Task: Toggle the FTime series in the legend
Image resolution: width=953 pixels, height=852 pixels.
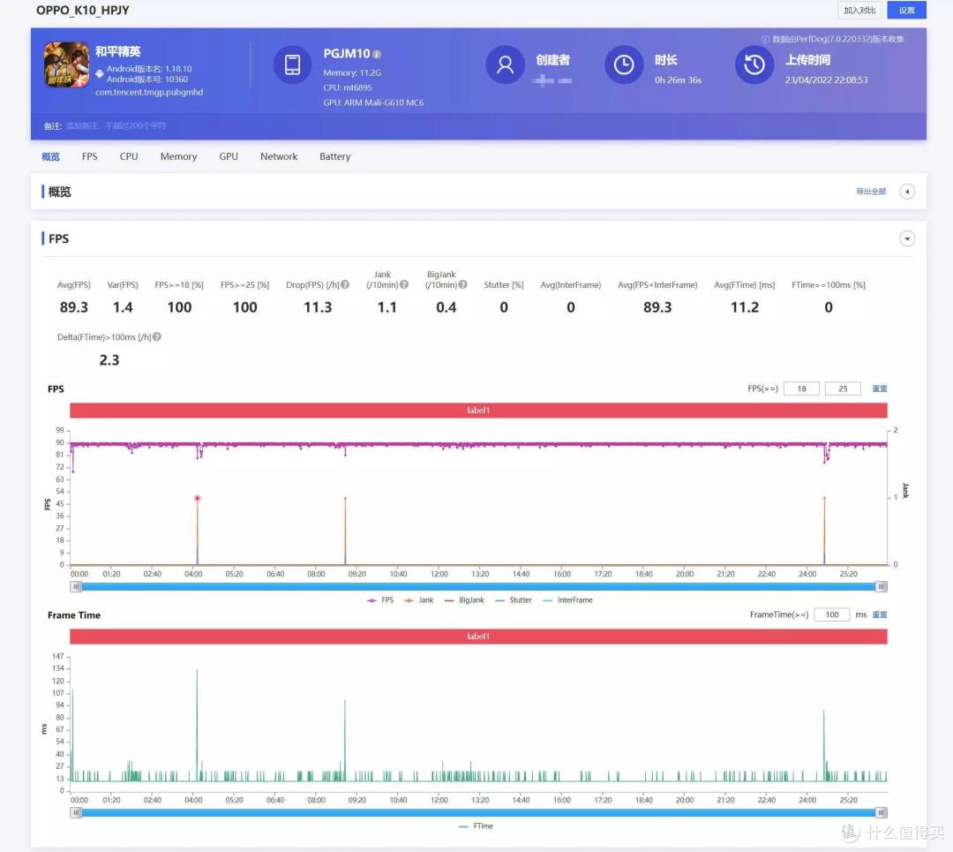Action: [x=476, y=826]
